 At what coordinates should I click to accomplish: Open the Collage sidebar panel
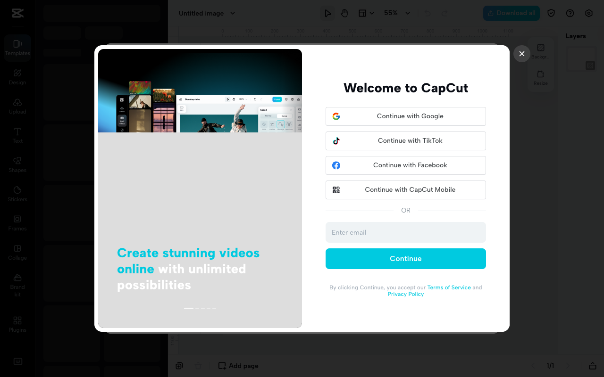[x=17, y=253]
